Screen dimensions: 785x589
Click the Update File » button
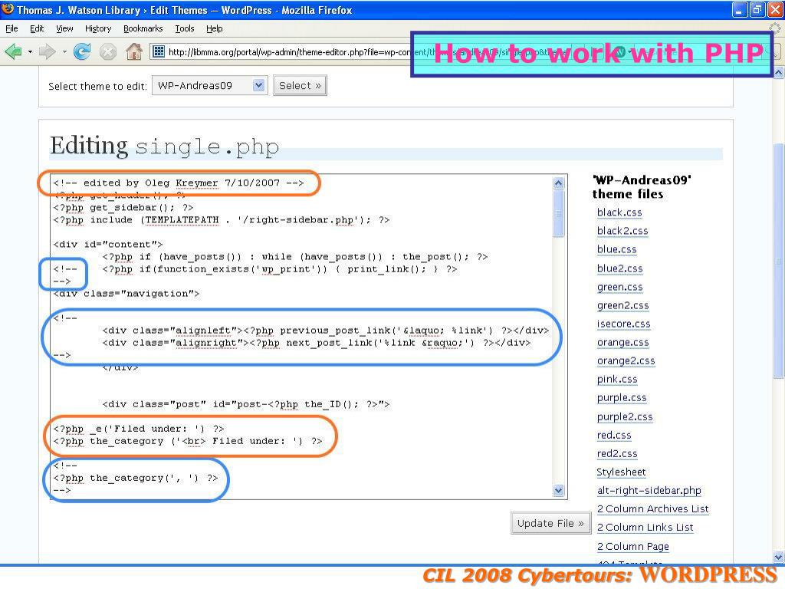click(550, 523)
